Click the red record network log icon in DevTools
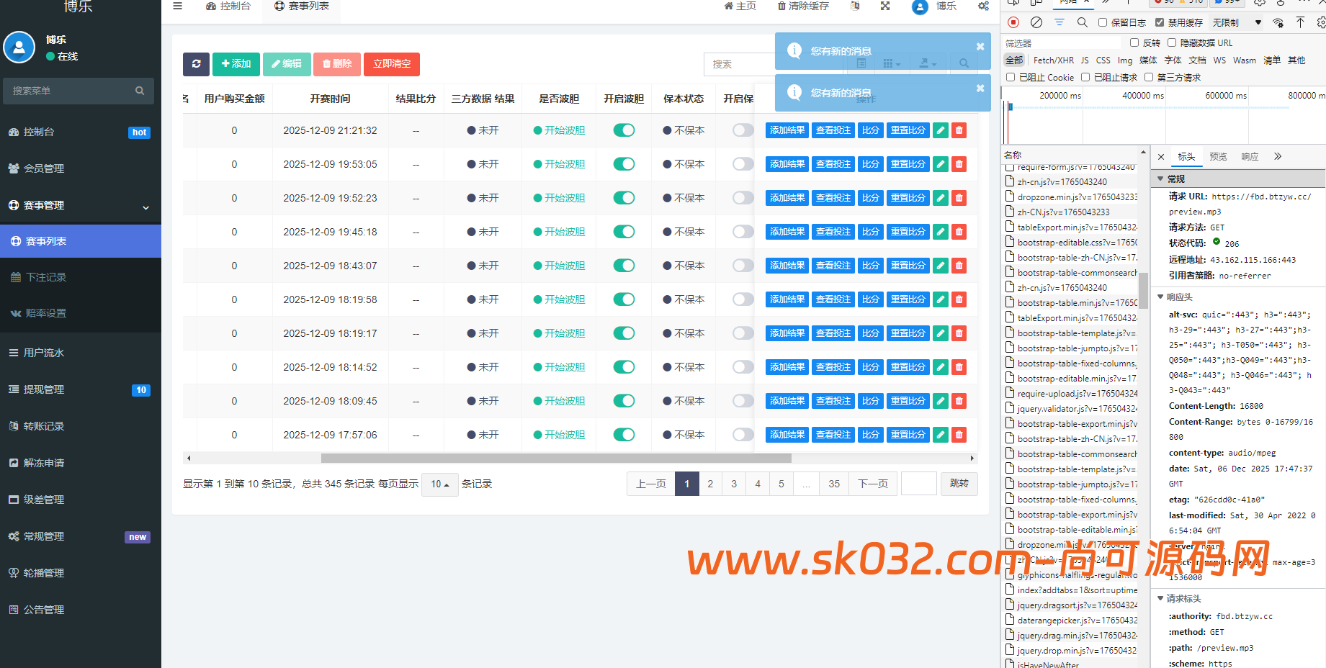Screen dimensions: 1326x668 (1014, 22)
